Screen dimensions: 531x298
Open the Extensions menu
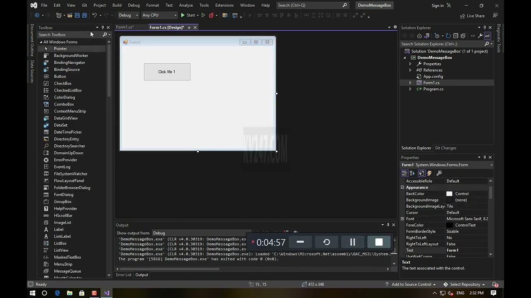[224, 5]
